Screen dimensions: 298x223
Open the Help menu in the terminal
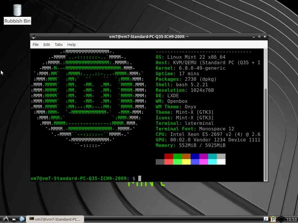point(72,44)
